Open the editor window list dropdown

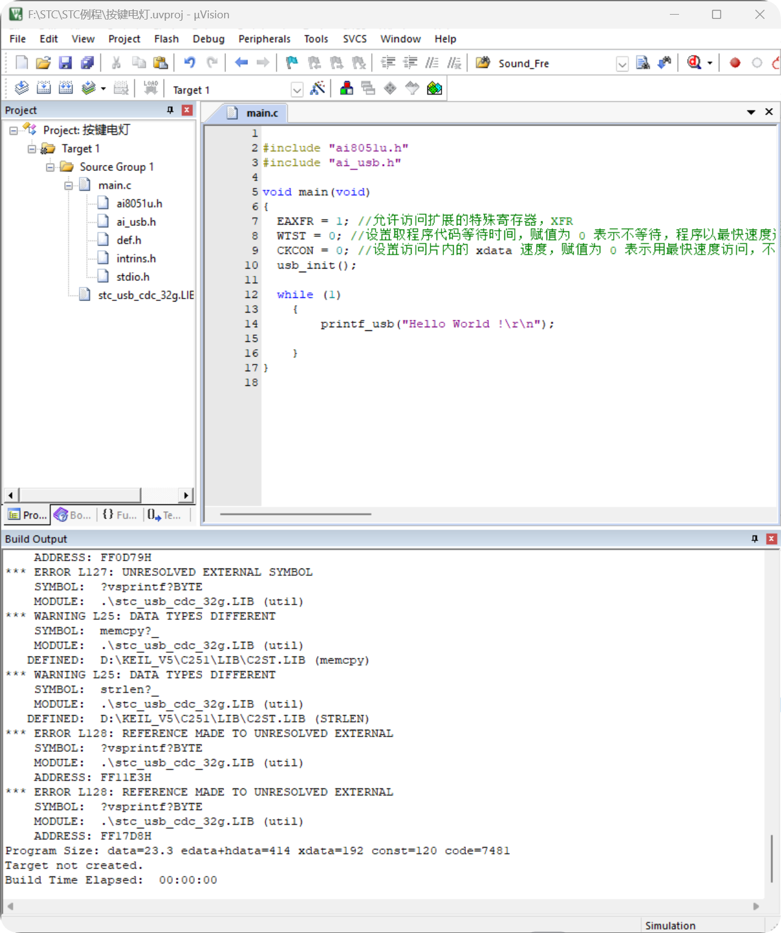pyautogui.click(x=751, y=112)
